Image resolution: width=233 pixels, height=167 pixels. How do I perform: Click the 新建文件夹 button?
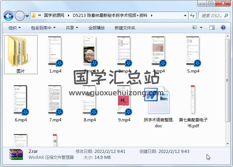pos(125,28)
